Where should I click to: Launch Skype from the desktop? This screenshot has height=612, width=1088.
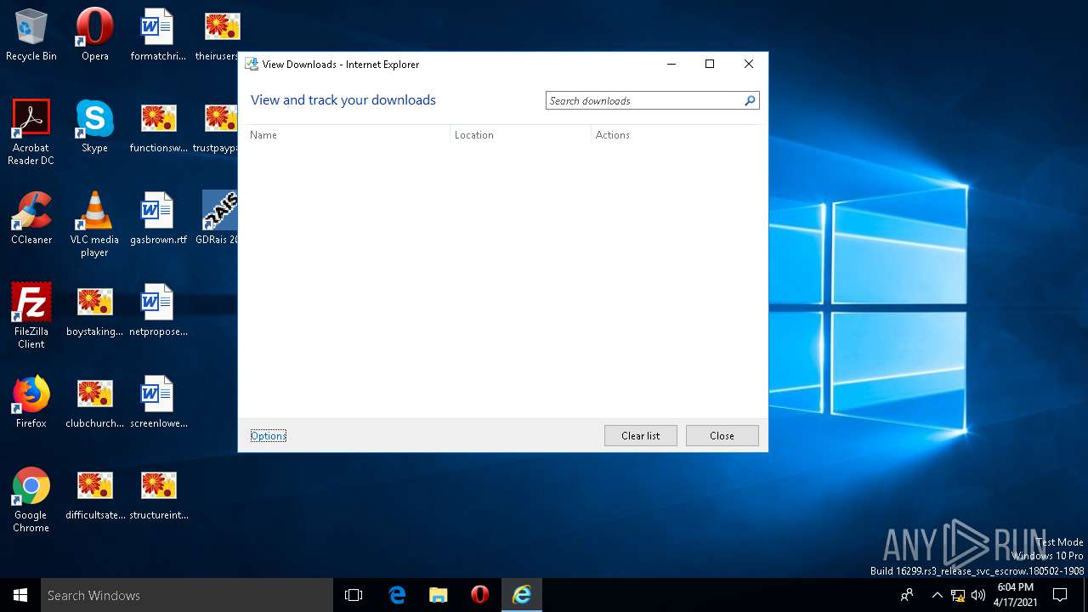(94, 127)
